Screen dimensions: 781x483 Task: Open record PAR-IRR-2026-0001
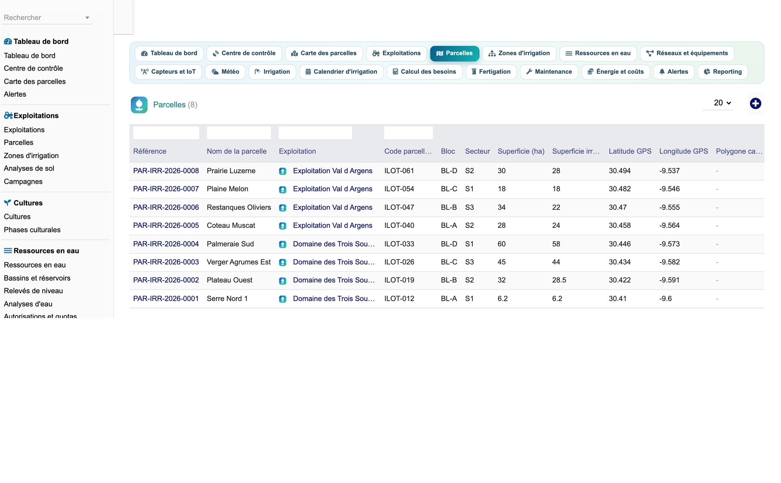[166, 298]
